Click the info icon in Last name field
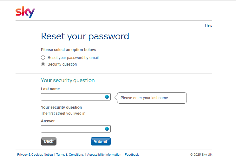Image resolution: width=236 pixels, height=168 pixels. tap(107, 97)
